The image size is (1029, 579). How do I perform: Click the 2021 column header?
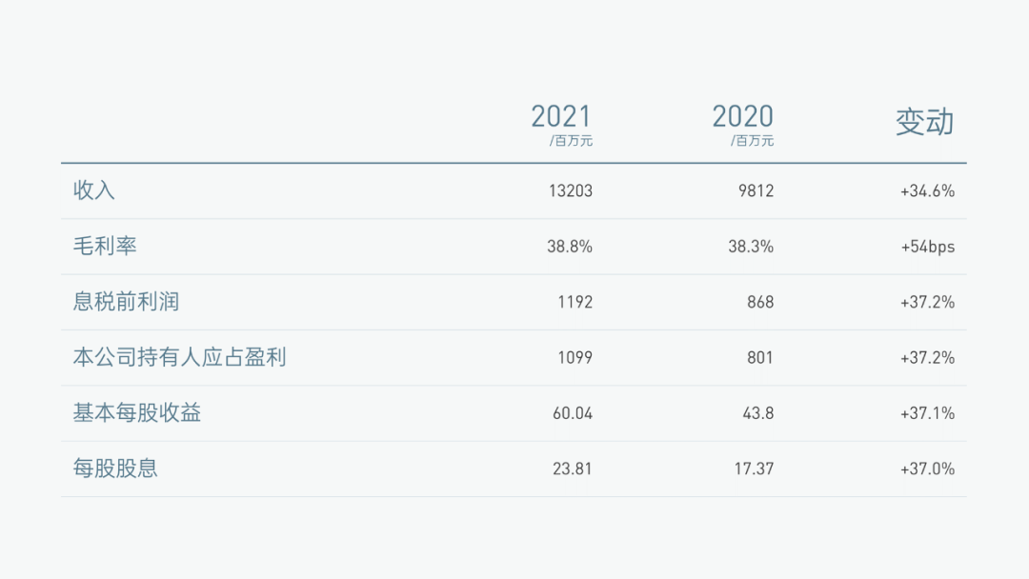point(561,117)
